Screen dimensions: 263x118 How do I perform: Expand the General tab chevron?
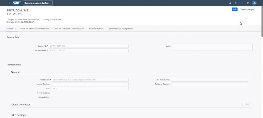pyautogui.click(x=16, y=29)
